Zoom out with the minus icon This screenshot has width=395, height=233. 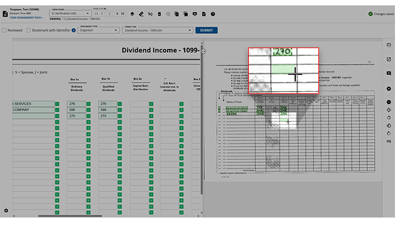388,102
